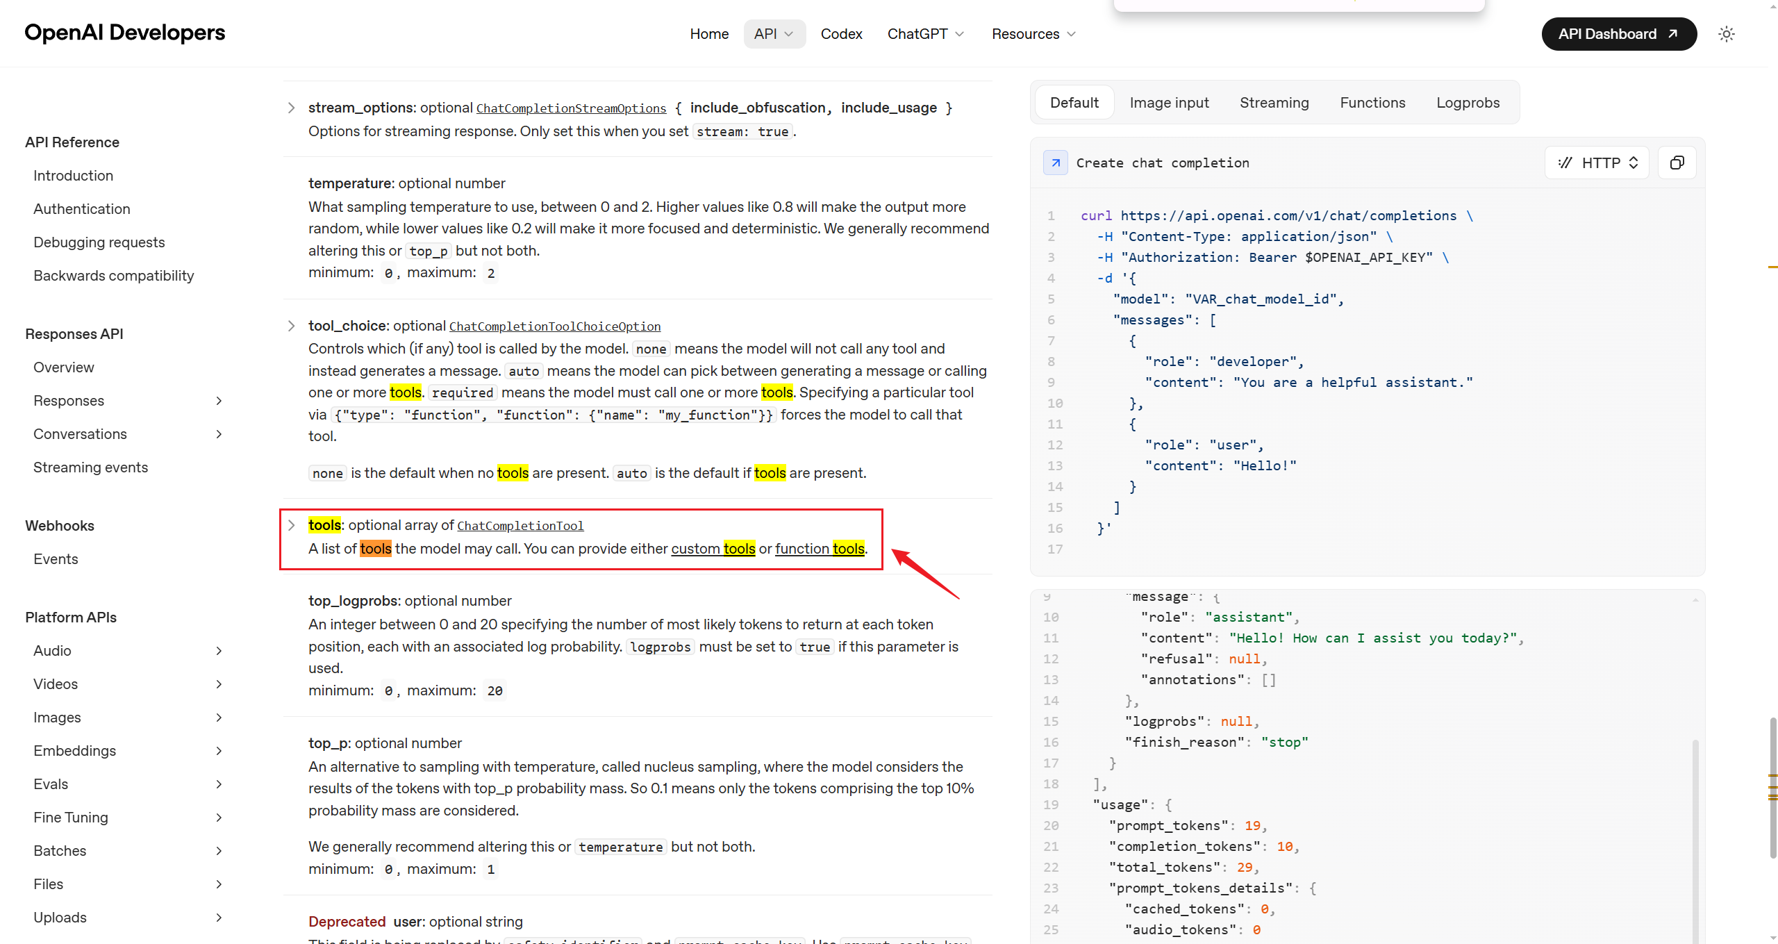Open the ChatCompletionTool type link
The image size is (1778, 944).
pos(520,526)
